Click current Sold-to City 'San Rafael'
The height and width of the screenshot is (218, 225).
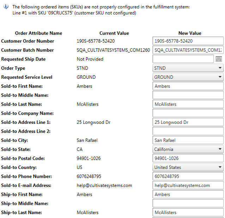click(87, 140)
